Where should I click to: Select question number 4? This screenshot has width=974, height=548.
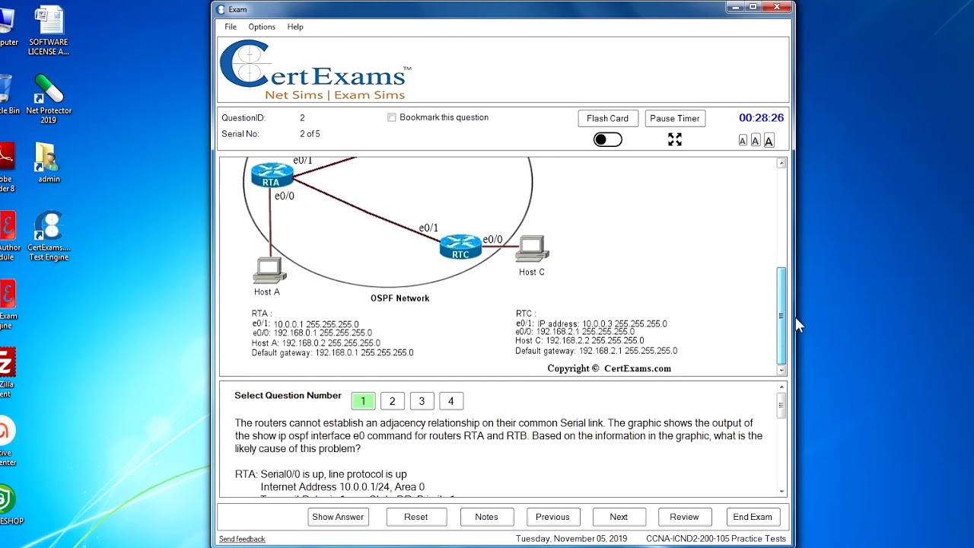click(450, 401)
